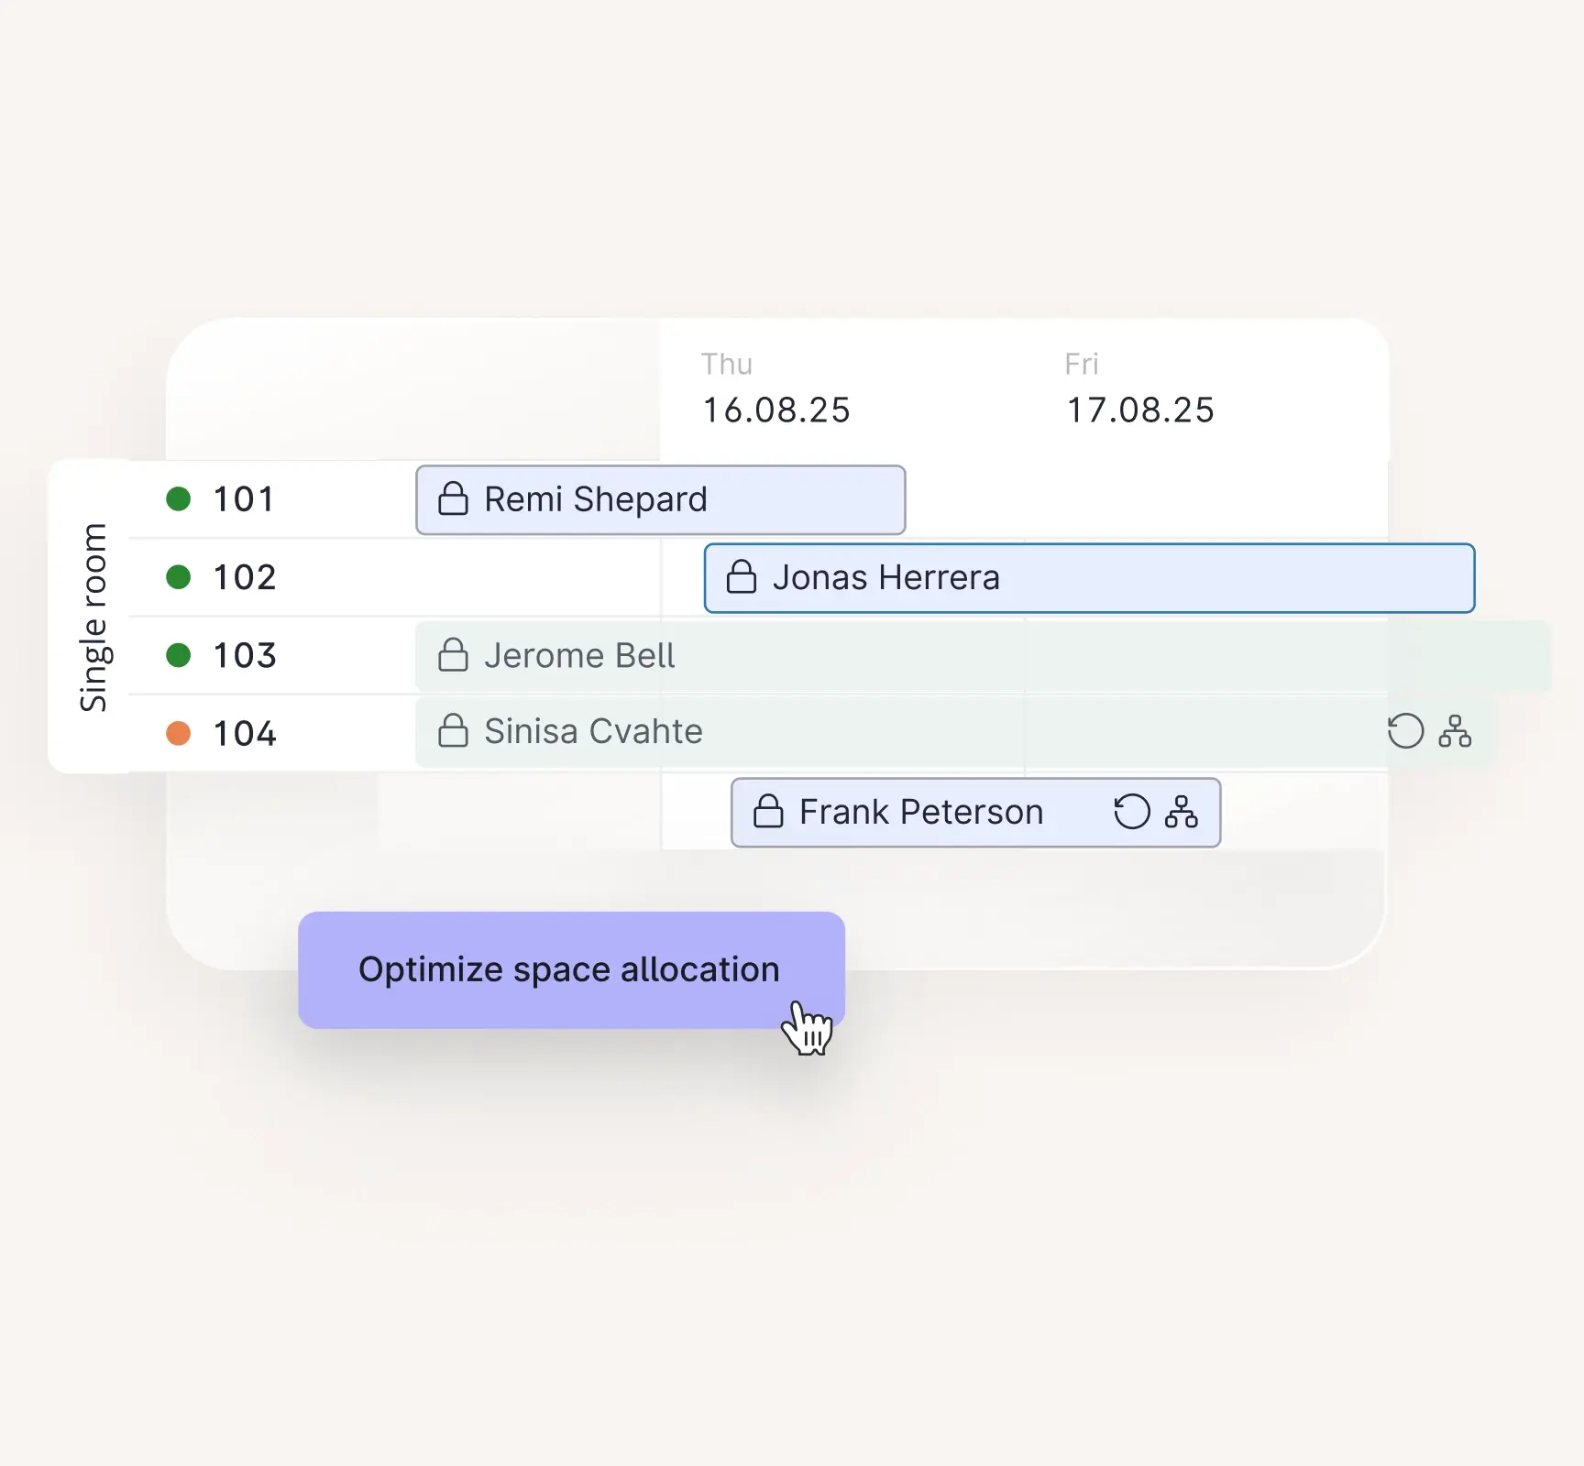Image resolution: width=1584 pixels, height=1466 pixels.
Task: Click the orange status dot for room 104
Action: (178, 734)
